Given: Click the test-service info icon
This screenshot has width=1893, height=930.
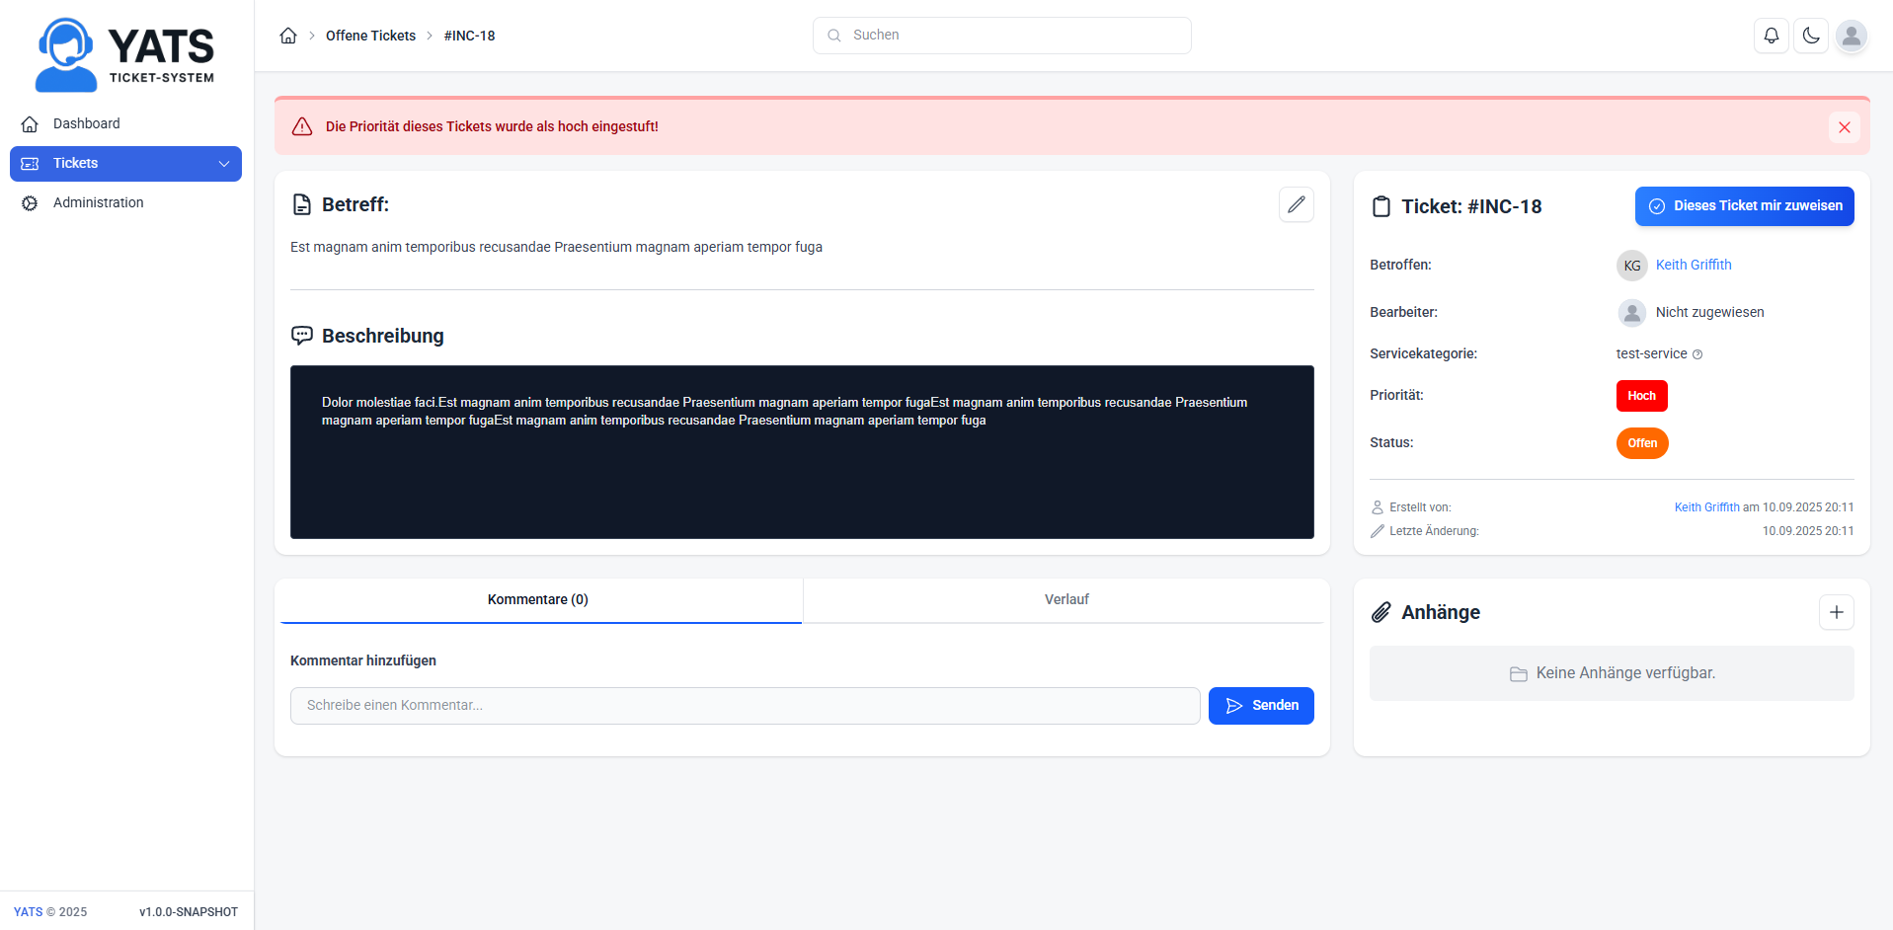Looking at the screenshot, I should pos(1697,354).
